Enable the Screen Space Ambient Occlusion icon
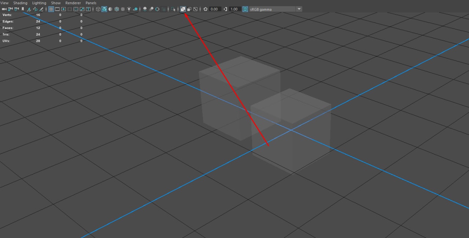 pyautogui.click(x=145, y=9)
